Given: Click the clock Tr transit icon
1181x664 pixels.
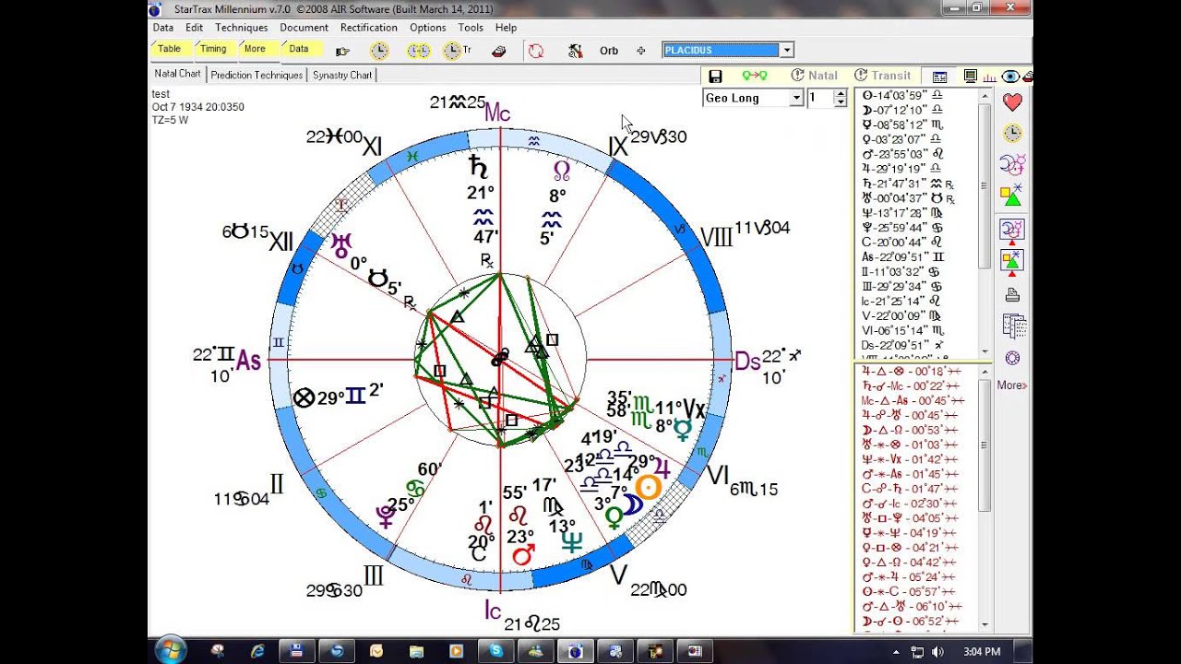Looking at the screenshot, I should [457, 51].
